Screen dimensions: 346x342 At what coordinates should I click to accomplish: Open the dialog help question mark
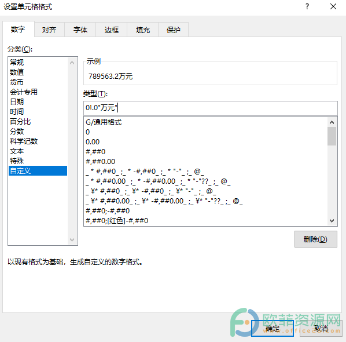(x=307, y=6)
